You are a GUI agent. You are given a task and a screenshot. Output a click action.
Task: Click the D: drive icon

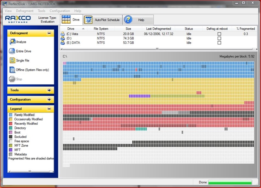[x=62, y=38]
